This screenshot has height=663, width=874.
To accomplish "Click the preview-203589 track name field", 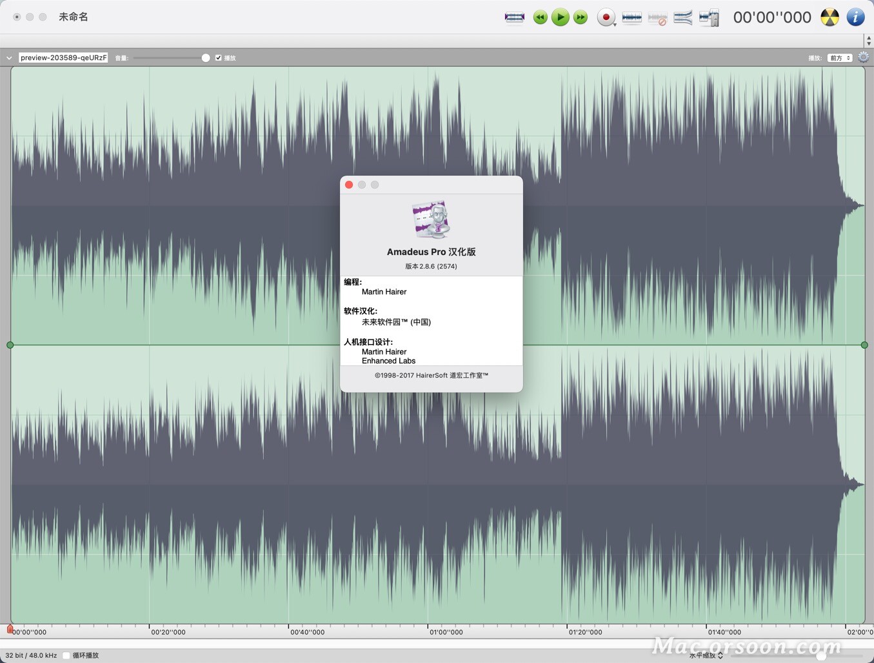I will click(63, 57).
